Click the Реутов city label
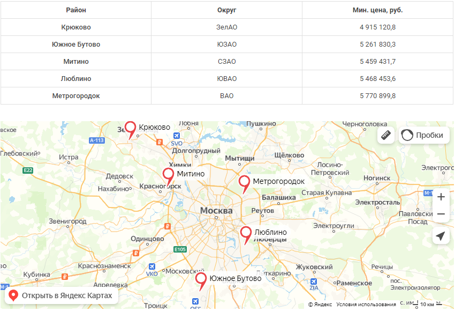 pyautogui.click(x=263, y=211)
